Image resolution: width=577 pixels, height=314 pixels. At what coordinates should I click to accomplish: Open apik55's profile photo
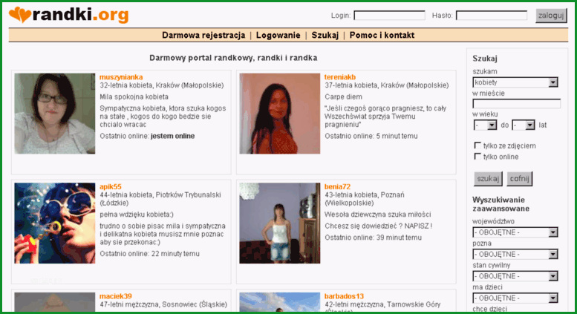click(55, 223)
